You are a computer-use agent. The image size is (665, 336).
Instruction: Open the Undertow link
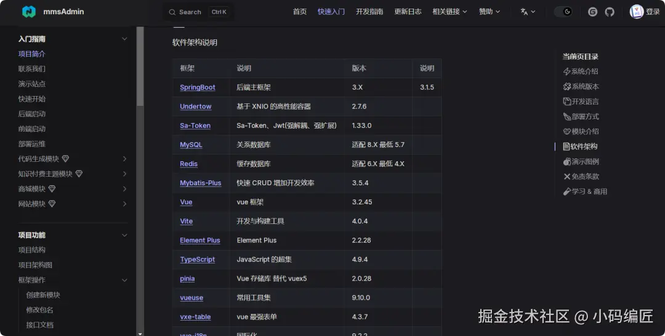point(196,106)
